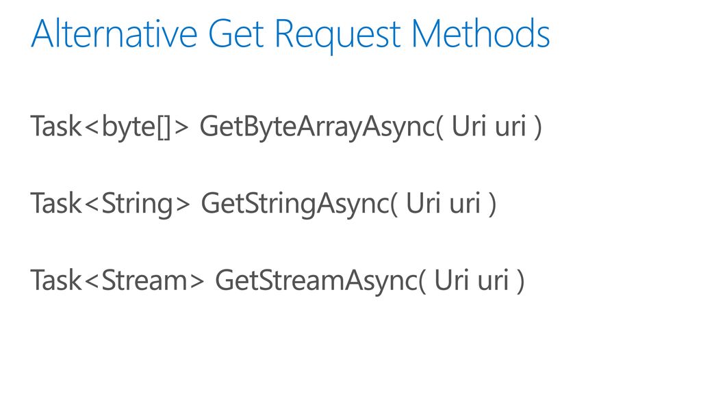Click the closing parenthesis ending the GetByteArrayAsync line

(538, 128)
